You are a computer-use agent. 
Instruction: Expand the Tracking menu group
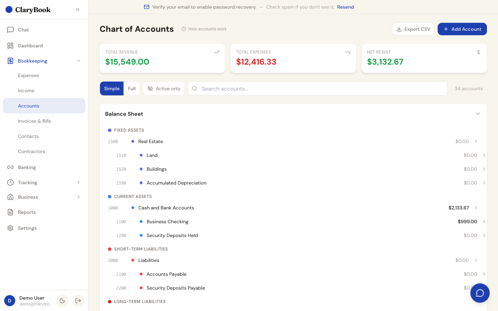pos(79,182)
